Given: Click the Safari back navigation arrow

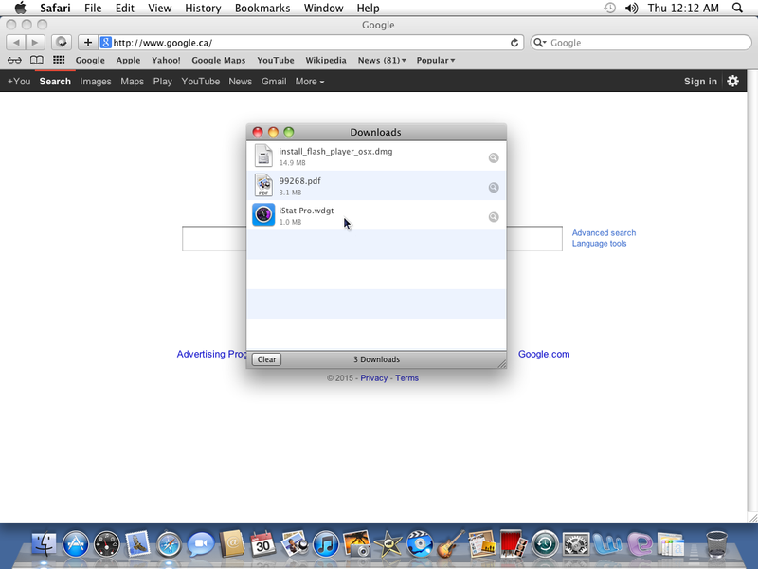Looking at the screenshot, I should coord(16,43).
